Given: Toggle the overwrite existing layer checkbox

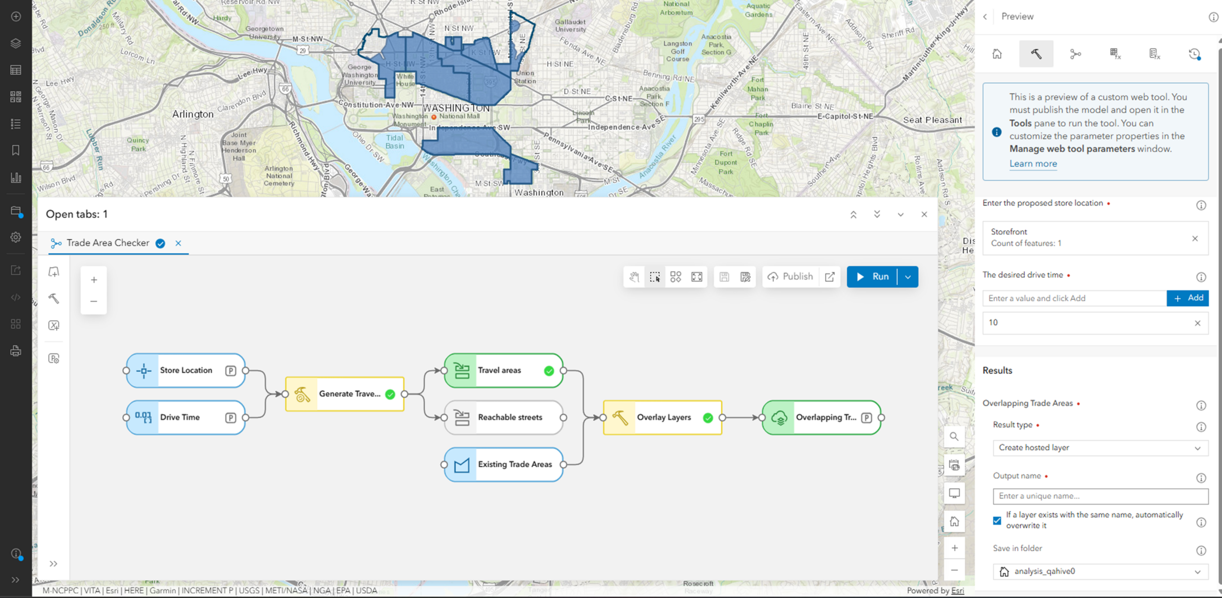Looking at the screenshot, I should point(997,520).
